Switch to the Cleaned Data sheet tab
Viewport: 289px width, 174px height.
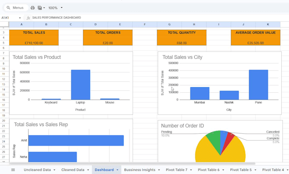click(73, 170)
